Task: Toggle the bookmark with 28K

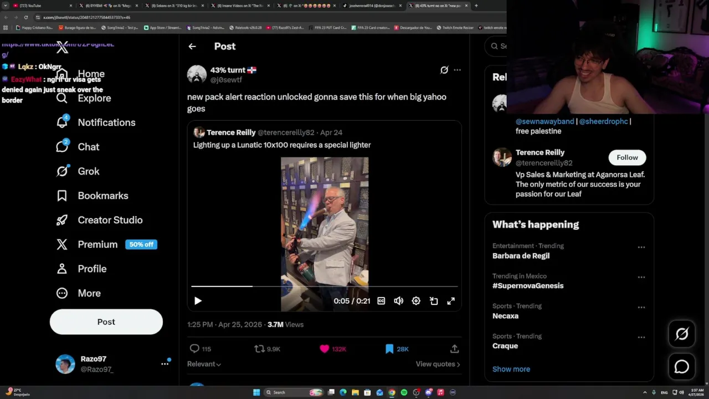Action: pyautogui.click(x=389, y=349)
